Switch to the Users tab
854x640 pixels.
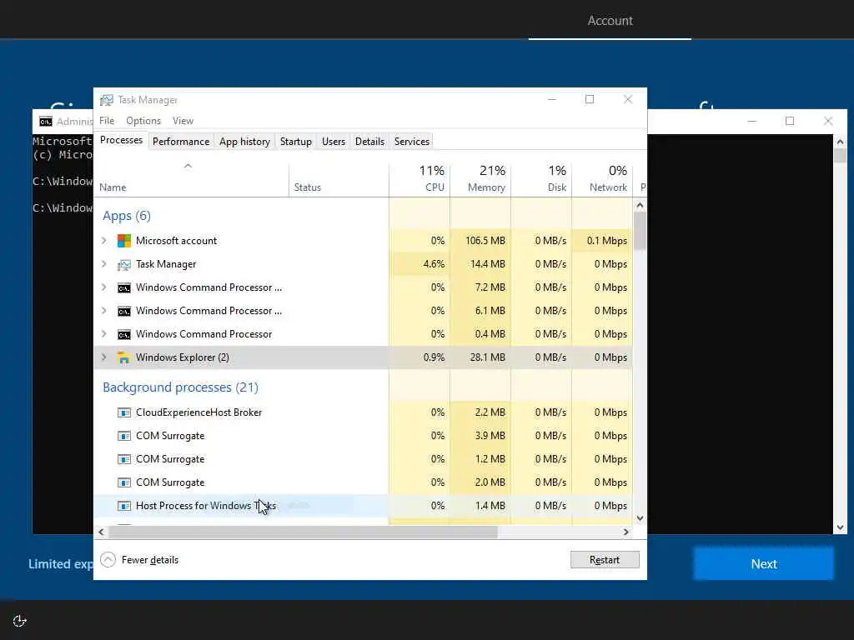(334, 142)
